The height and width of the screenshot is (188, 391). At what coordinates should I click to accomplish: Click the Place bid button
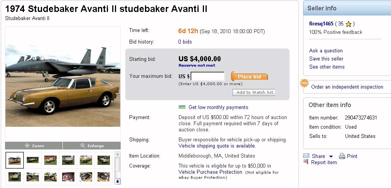click(249, 77)
